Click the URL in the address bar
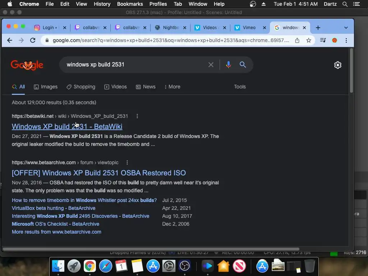The width and height of the screenshot is (368, 276). [x=171, y=40]
